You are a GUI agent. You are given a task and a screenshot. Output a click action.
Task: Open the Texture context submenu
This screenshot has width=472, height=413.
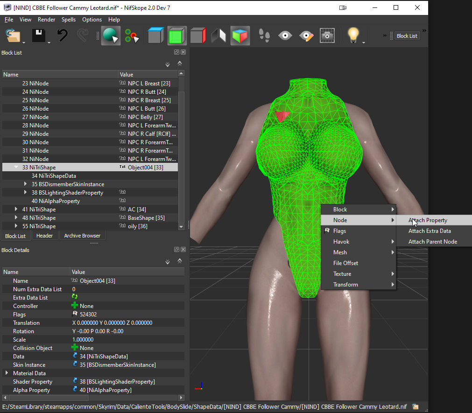coord(359,274)
